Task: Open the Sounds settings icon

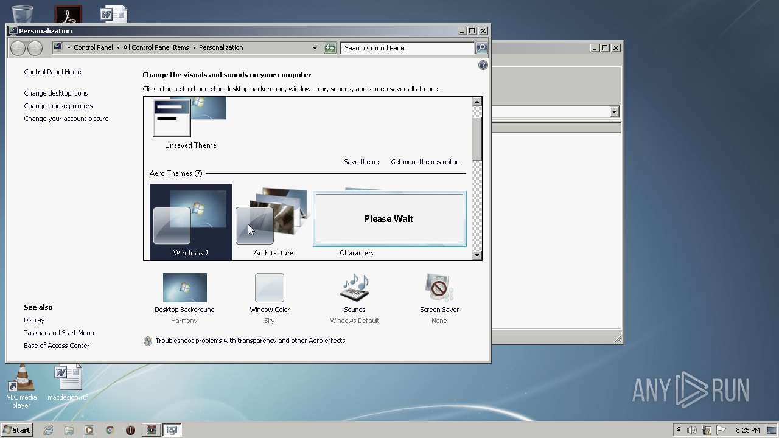Action: (x=355, y=288)
